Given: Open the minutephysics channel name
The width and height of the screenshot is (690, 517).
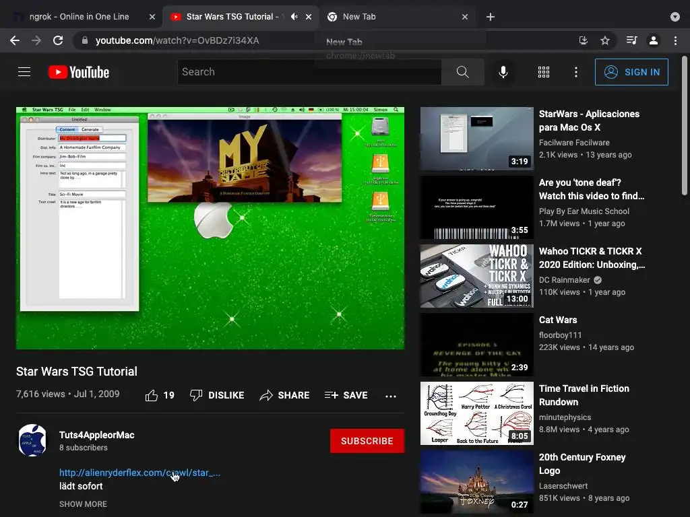Looking at the screenshot, I should (565, 417).
